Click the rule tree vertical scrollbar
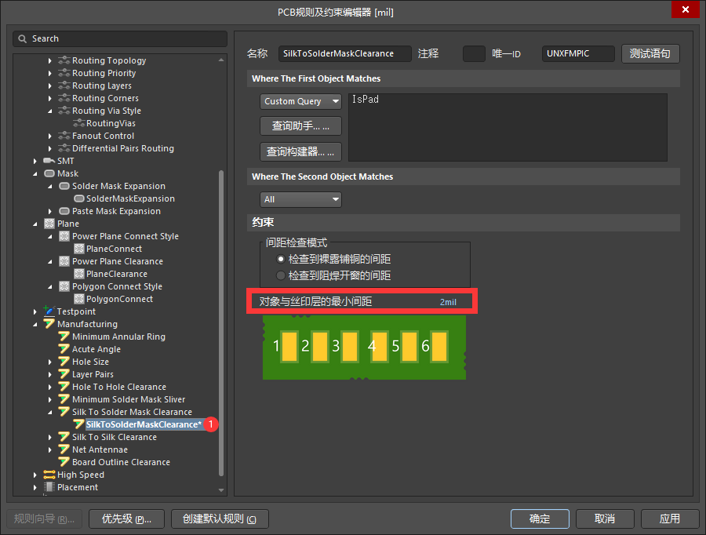The width and height of the screenshot is (706, 535). click(221, 322)
